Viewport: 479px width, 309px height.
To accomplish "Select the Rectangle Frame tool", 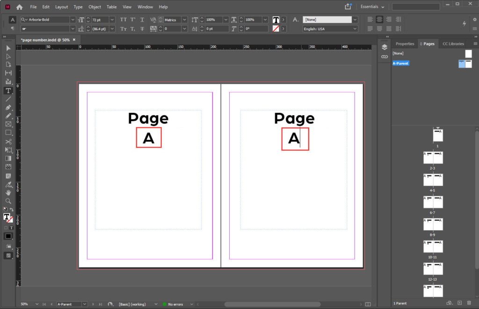I will click(x=8, y=124).
